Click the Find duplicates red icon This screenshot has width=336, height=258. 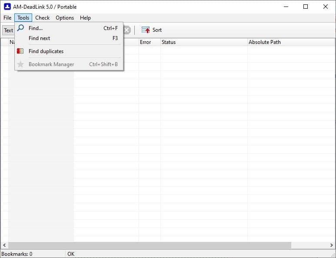[x=20, y=51]
